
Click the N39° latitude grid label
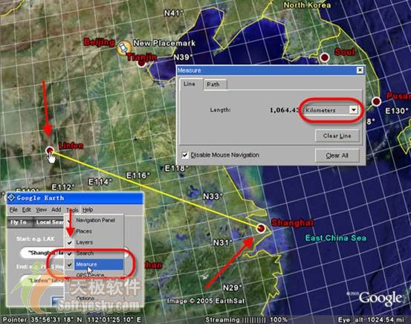tap(183, 57)
